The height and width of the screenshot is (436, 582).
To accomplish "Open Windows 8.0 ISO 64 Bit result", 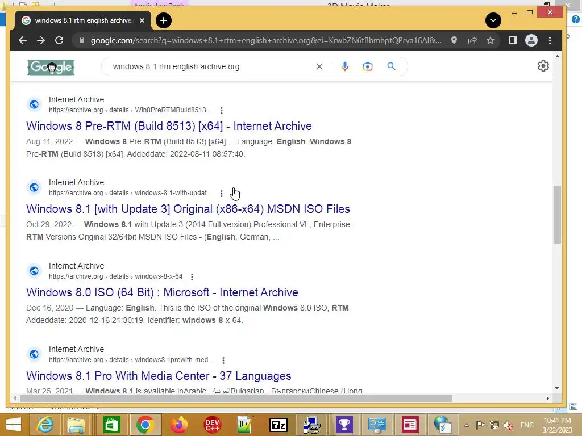I will click(x=162, y=292).
